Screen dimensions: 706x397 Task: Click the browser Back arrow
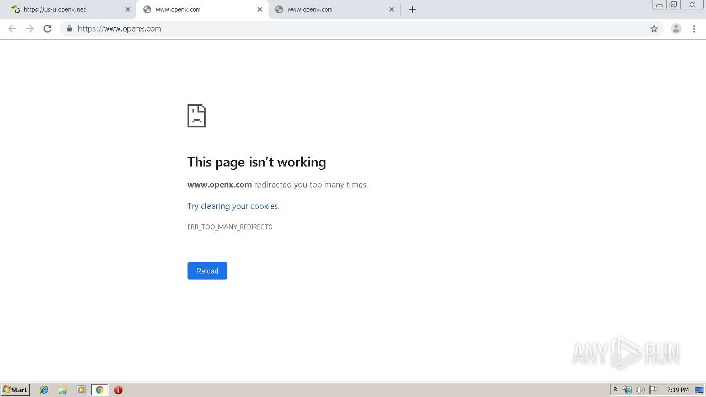[x=12, y=29]
